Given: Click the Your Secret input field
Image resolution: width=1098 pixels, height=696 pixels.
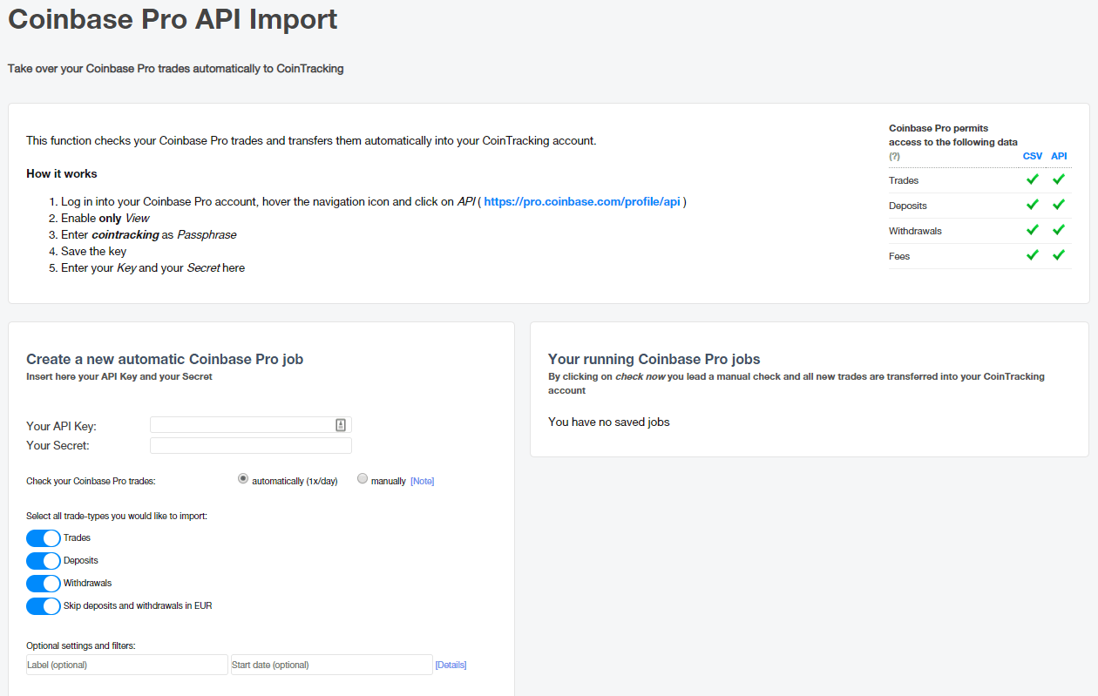Looking at the screenshot, I should (x=251, y=446).
